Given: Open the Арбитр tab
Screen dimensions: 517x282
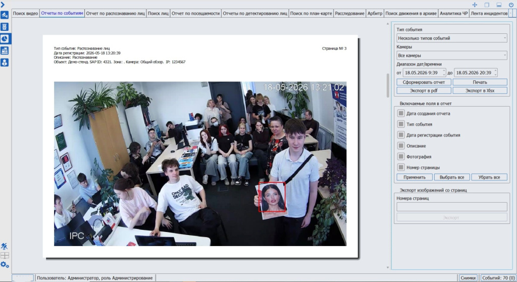Looking at the screenshot, I should click(375, 13).
